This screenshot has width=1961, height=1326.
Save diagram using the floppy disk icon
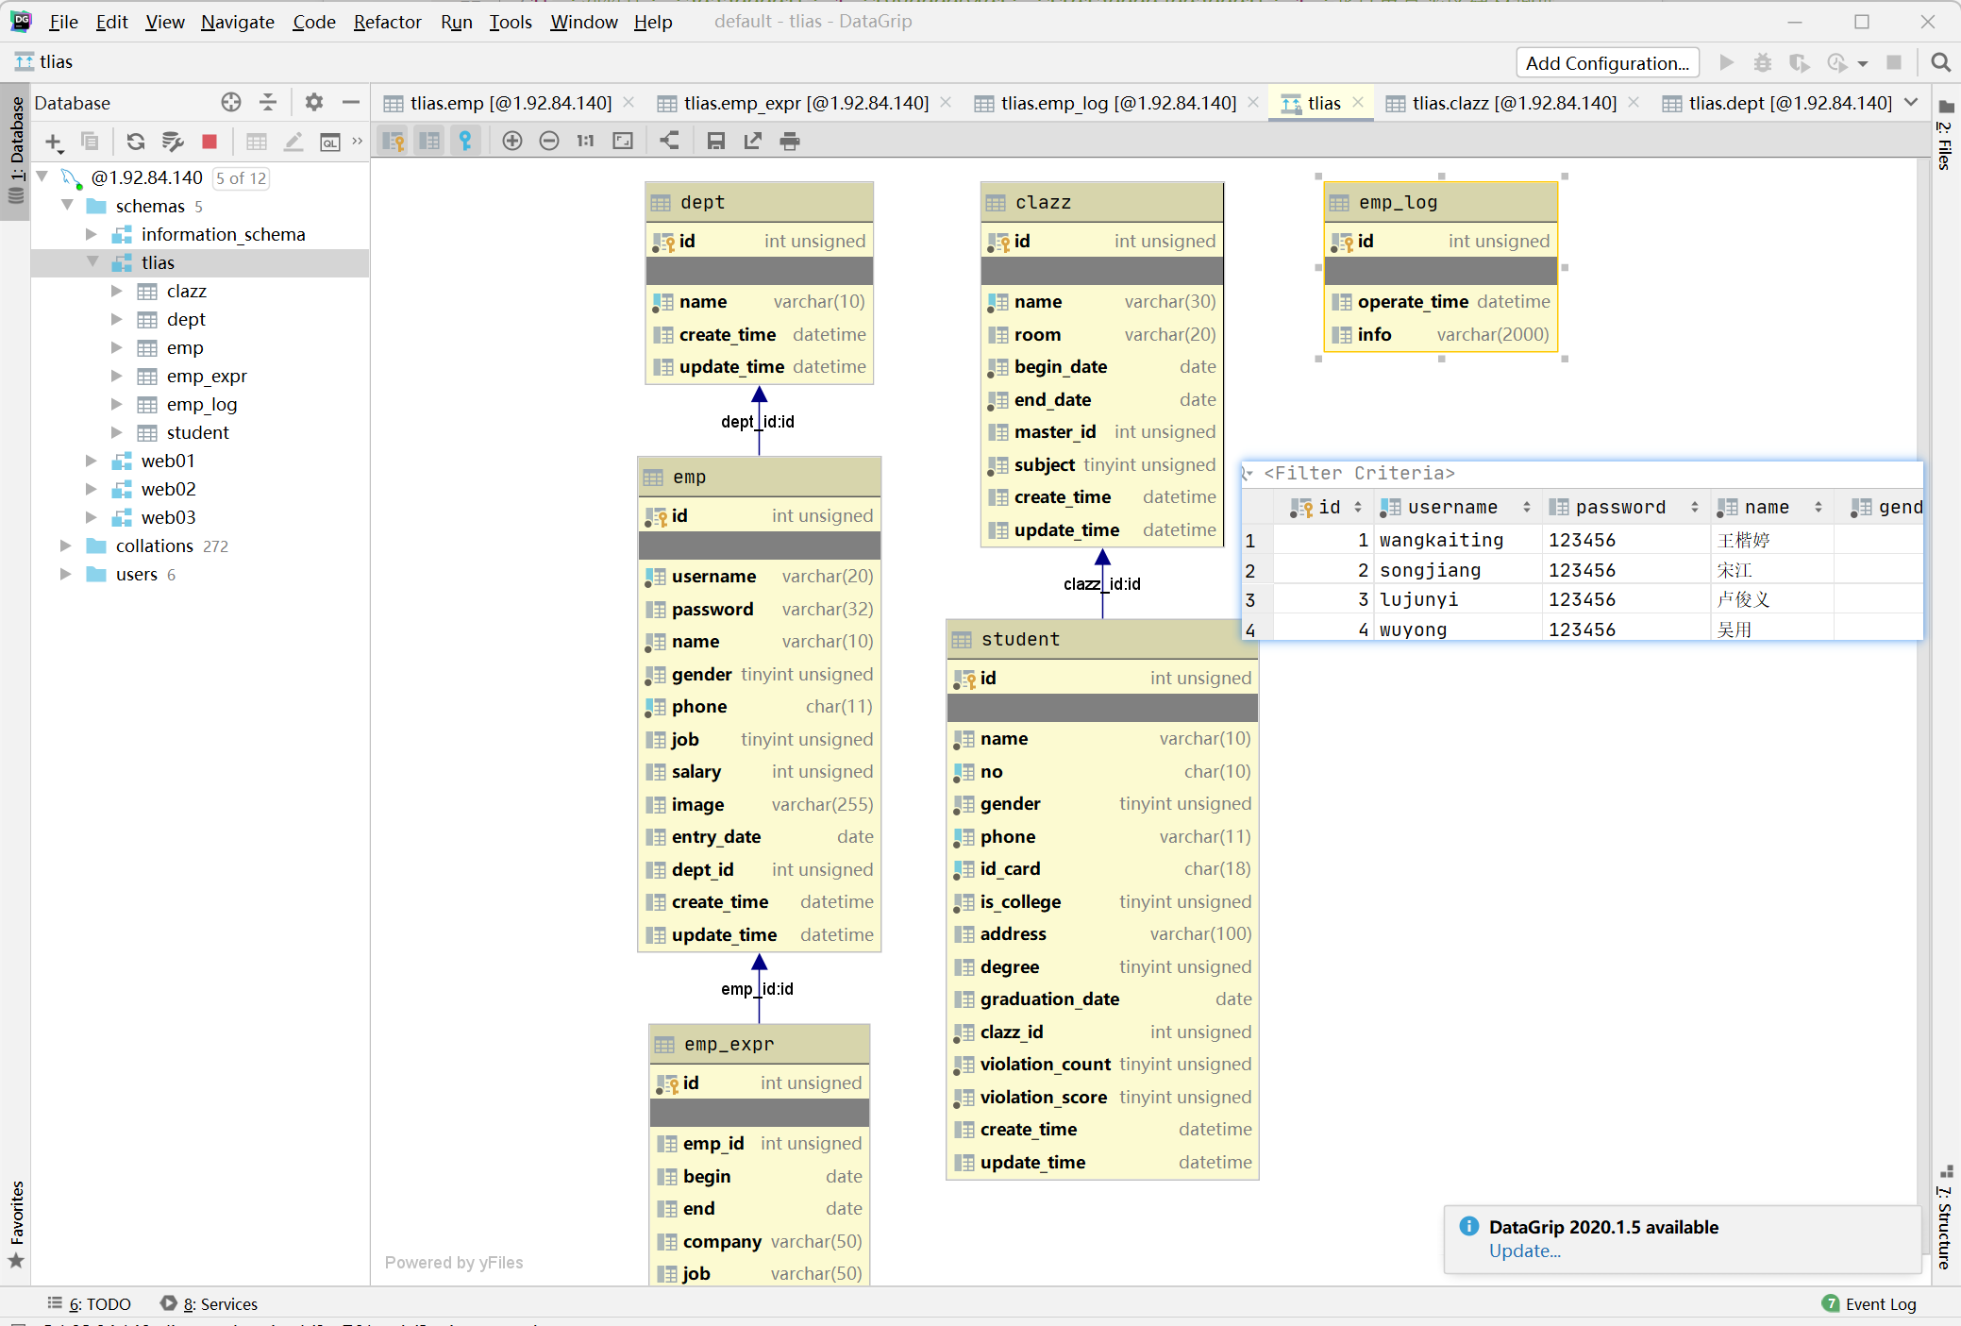[716, 142]
